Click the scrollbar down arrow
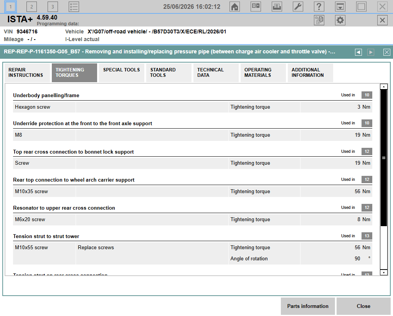The width and height of the screenshot is (393, 316). point(384,272)
